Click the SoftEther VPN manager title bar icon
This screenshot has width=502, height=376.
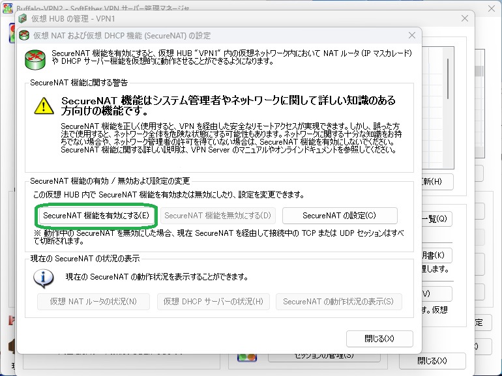[x=8, y=8]
